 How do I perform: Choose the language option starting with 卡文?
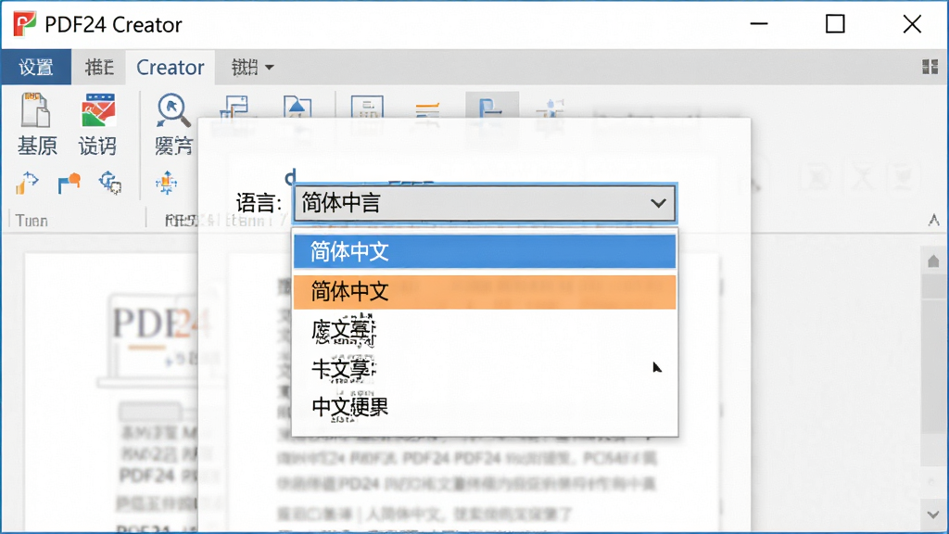pyautogui.click(x=485, y=369)
